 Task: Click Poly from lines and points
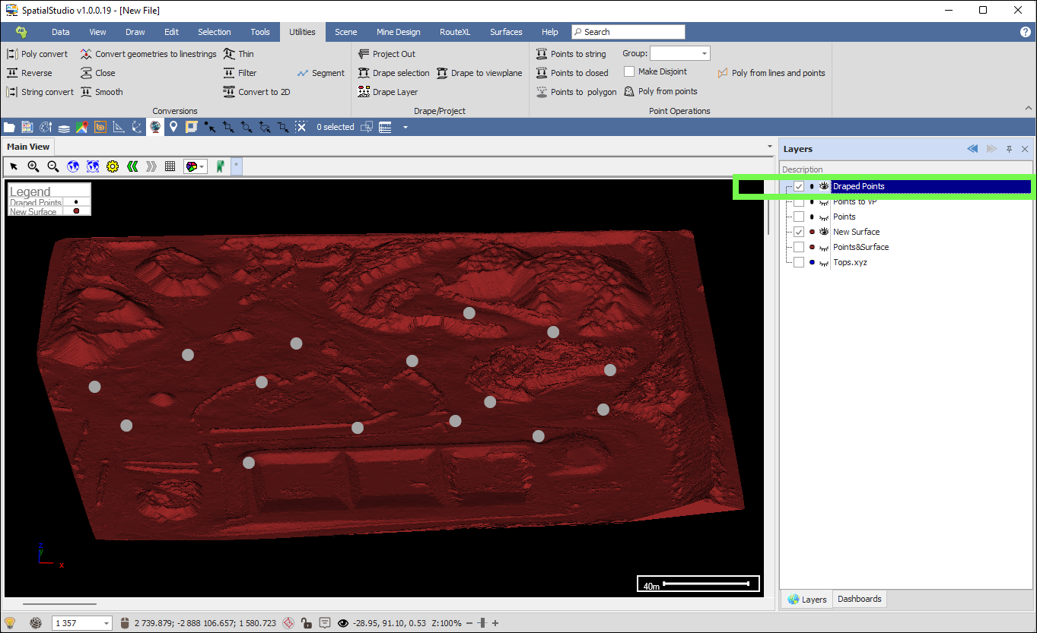771,73
